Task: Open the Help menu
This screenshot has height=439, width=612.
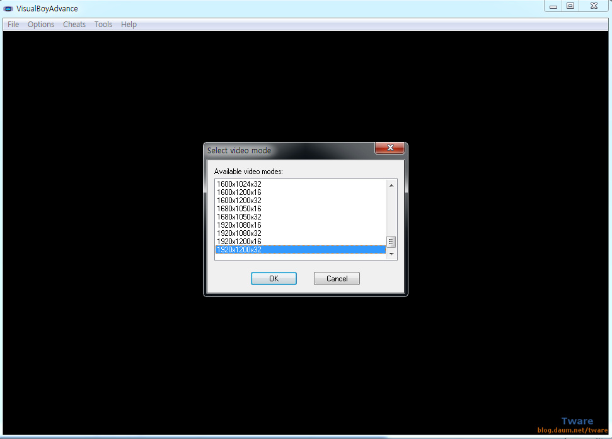Action: tap(129, 24)
